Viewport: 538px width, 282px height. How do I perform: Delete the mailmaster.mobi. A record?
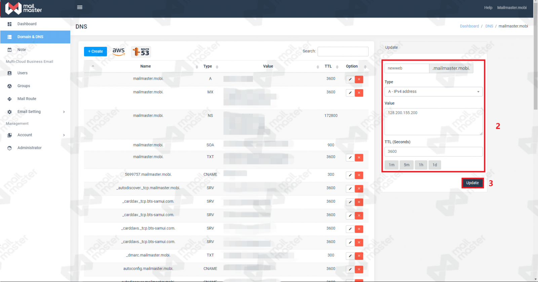pos(359,79)
